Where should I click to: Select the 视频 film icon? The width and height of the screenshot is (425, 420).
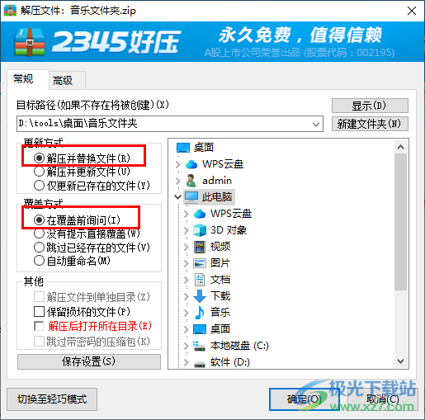click(x=200, y=247)
